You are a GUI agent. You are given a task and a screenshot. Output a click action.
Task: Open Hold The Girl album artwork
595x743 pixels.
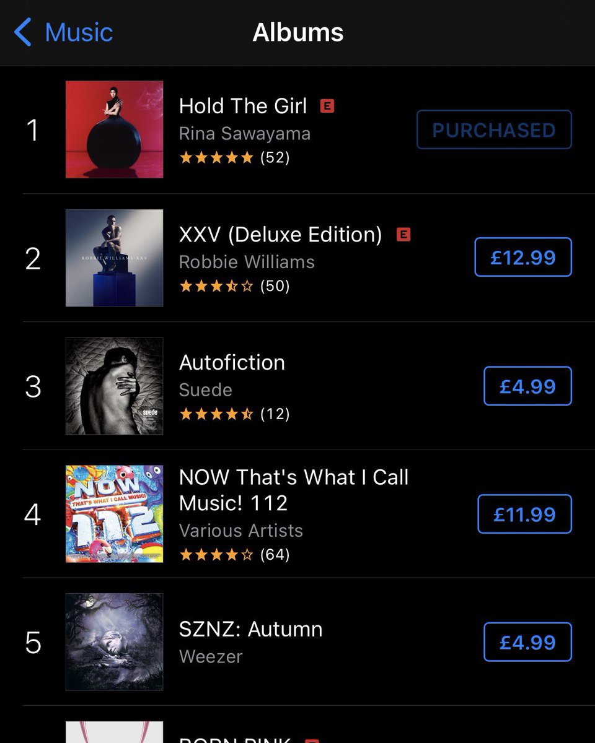[x=115, y=129]
